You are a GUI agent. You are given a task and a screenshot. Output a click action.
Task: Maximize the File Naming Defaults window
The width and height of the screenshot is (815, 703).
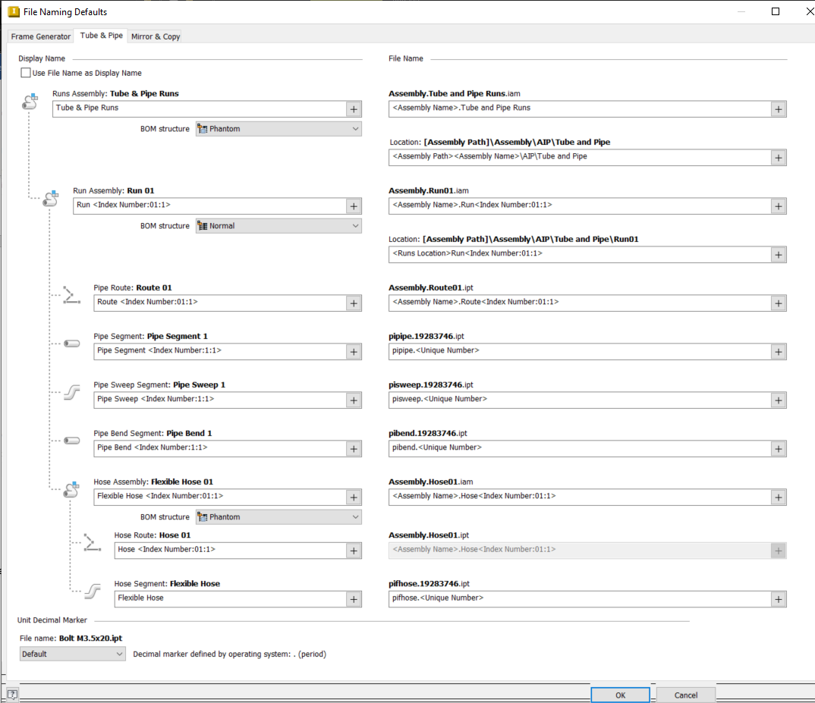point(775,11)
